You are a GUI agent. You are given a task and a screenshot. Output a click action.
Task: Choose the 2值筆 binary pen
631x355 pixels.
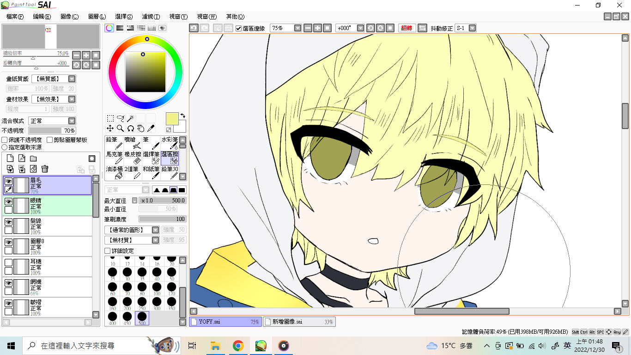(133, 173)
